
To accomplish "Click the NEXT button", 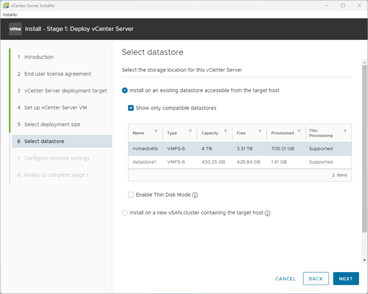I will coord(346,279).
